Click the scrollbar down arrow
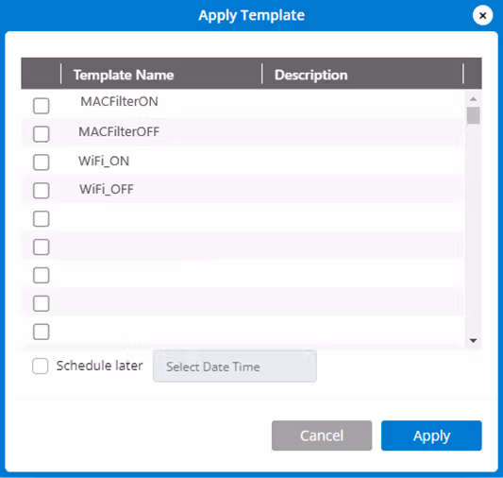This screenshot has height=478, width=503. [x=473, y=341]
